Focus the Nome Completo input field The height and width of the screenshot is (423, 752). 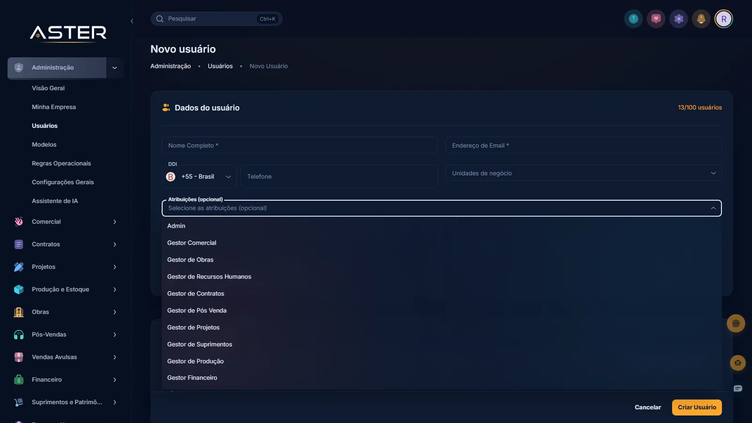[300, 145]
